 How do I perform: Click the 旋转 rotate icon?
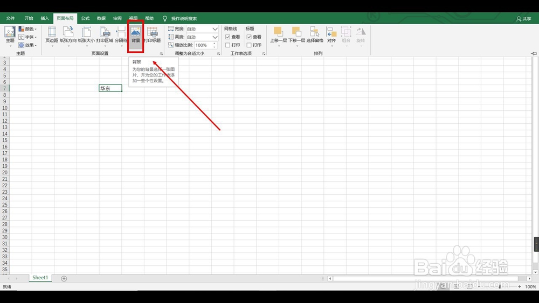pyautogui.click(x=361, y=32)
